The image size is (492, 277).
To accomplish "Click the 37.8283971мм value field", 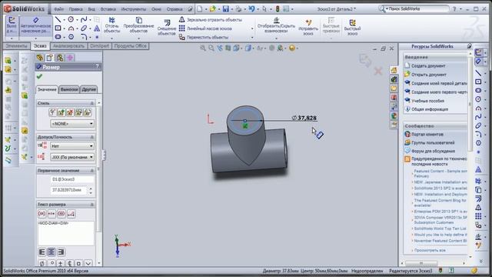I will point(68,190).
